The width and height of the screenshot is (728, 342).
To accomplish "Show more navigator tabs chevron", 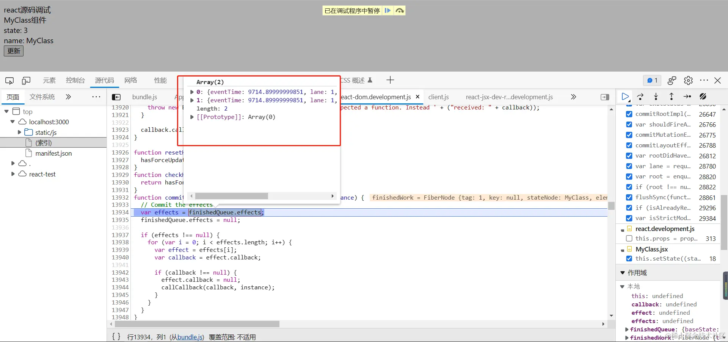I will click(68, 97).
